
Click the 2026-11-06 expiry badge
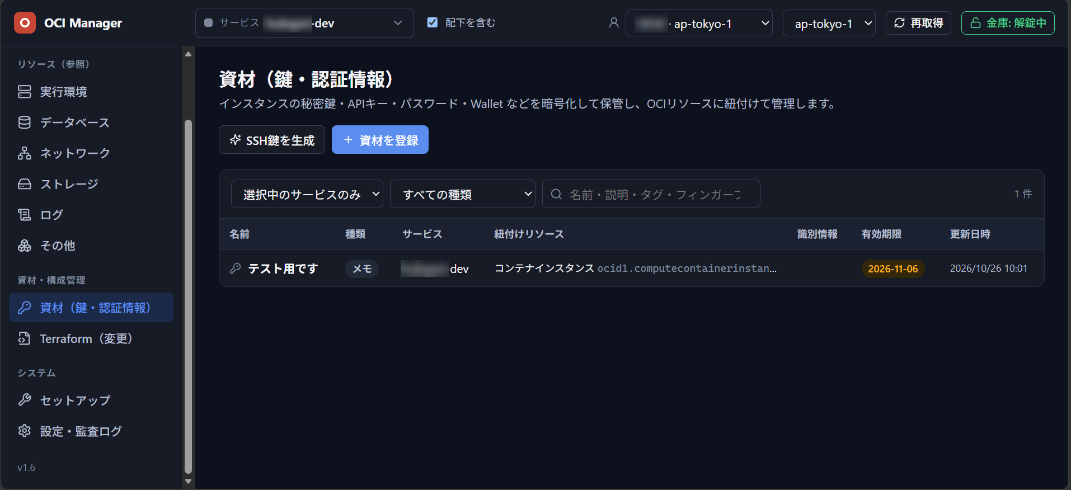tap(893, 268)
